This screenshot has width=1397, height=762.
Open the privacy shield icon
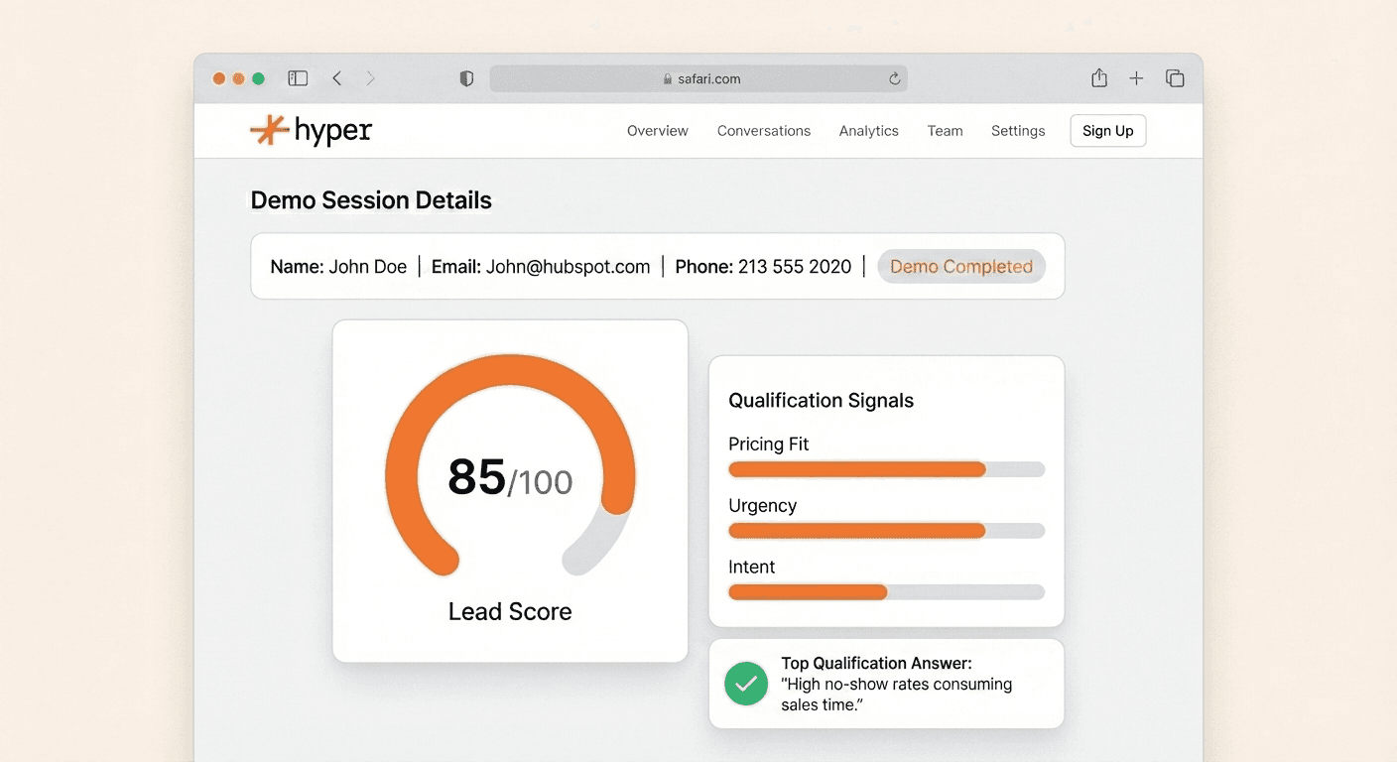(466, 78)
